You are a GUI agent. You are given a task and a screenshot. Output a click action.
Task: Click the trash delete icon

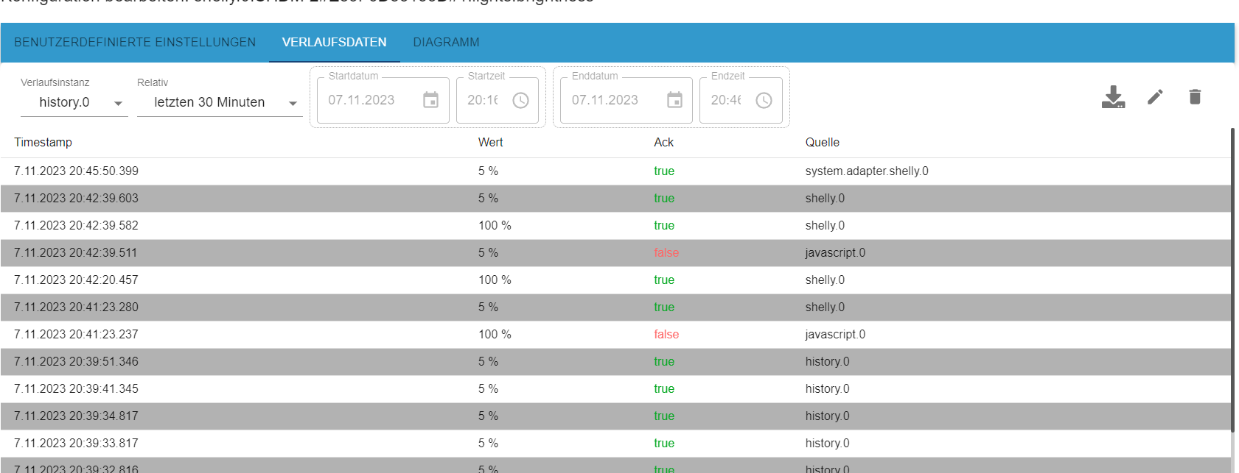point(1195,97)
